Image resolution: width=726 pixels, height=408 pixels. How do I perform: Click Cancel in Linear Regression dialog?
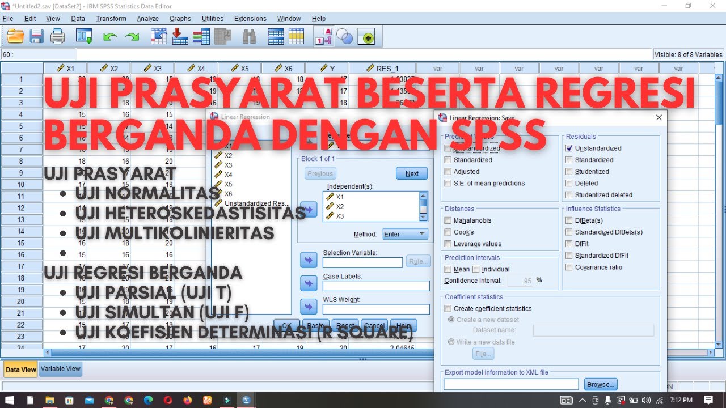[374, 326]
